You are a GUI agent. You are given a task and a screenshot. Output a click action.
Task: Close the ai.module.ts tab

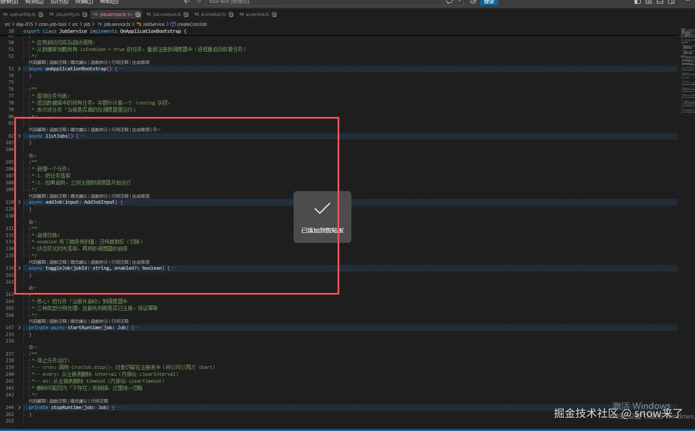[x=231, y=14]
